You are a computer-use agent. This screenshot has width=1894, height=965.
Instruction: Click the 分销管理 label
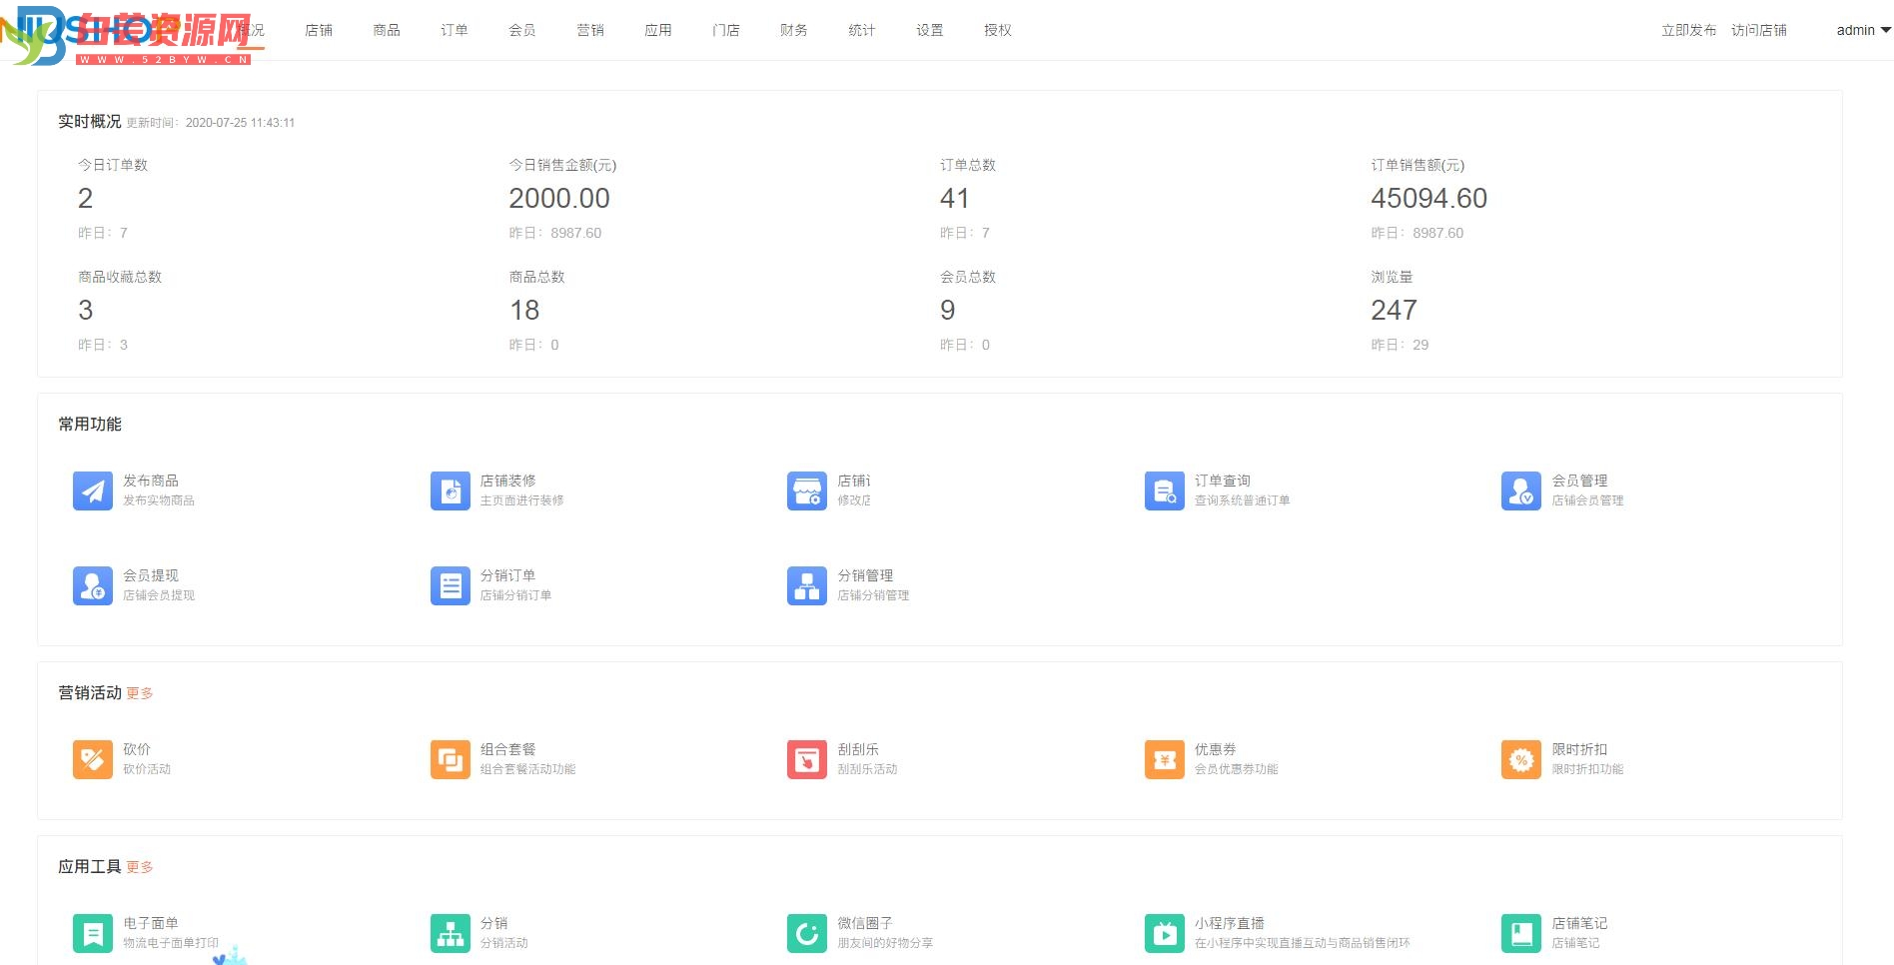pos(865,575)
